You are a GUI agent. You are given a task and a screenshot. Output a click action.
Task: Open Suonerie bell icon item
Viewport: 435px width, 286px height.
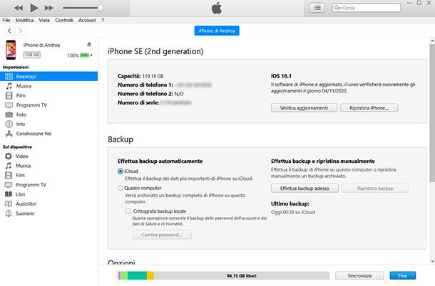[9, 213]
